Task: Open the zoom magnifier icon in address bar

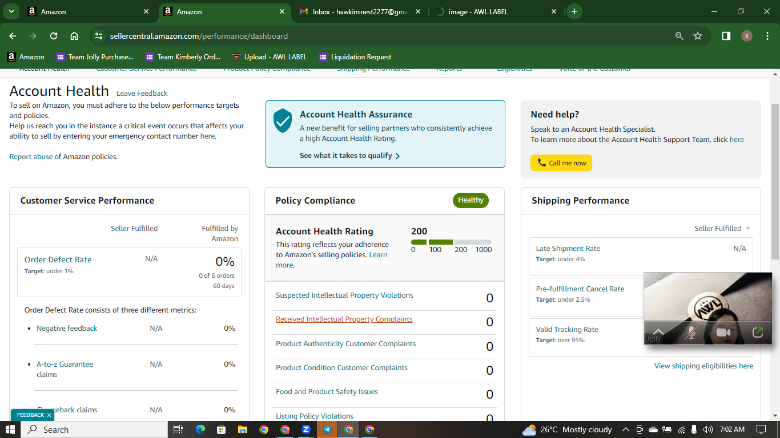Action: coord(680,36)
